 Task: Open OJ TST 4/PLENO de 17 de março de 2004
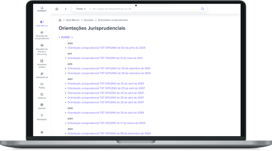click(x=106, y=123)
